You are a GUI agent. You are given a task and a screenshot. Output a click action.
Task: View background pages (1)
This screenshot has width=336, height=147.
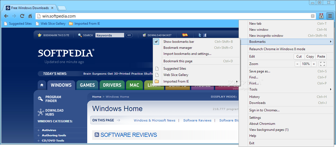[286, 130]
